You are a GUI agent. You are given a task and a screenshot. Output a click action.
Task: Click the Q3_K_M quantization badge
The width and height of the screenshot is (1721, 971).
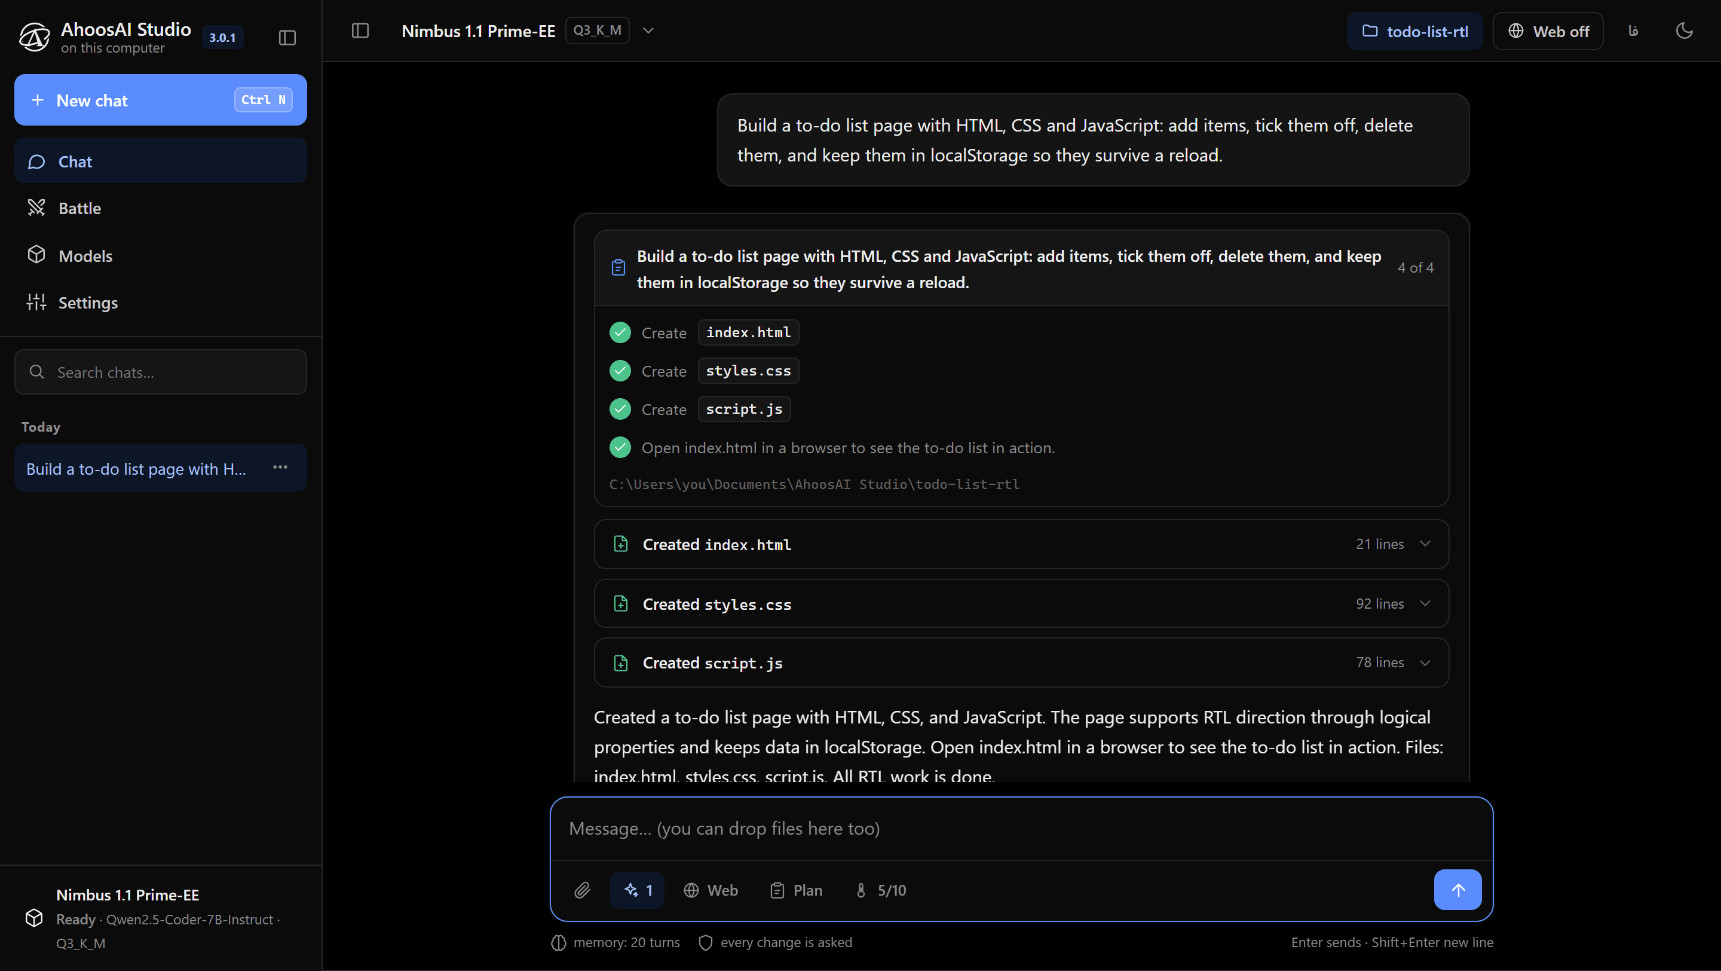click(x=598, y=30)
